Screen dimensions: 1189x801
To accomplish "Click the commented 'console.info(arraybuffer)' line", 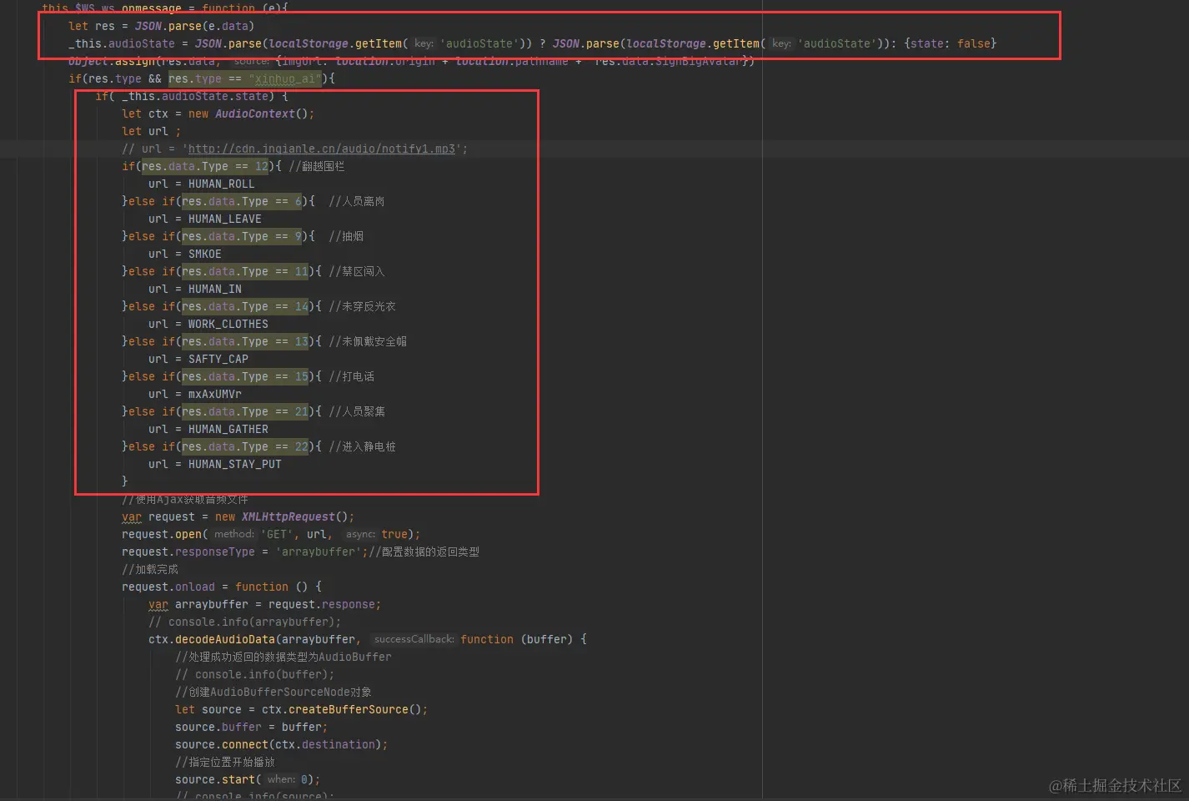I will pos(245,622).
